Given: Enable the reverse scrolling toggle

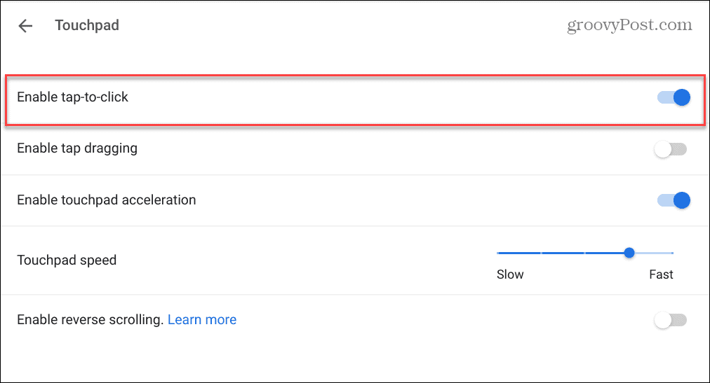Looking at the screenshot, I should point(670,321).
